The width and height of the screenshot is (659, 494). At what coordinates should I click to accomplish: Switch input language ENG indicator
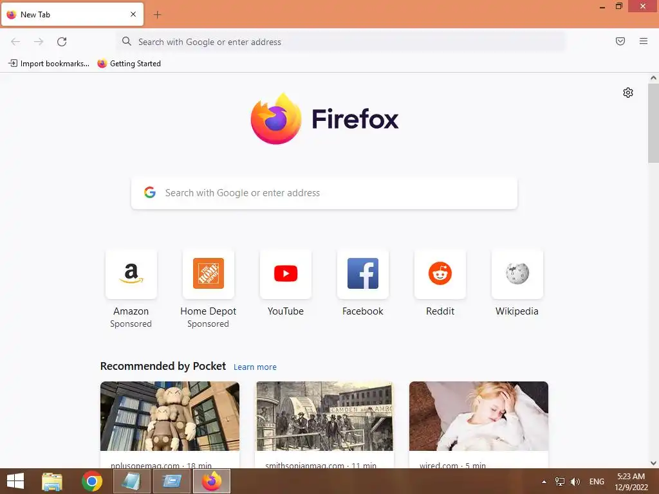(597, 482)
